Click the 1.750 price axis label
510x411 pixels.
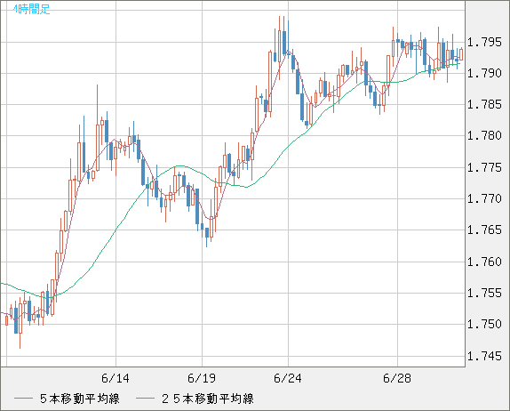pyautogui.click(x=484, y=324)
